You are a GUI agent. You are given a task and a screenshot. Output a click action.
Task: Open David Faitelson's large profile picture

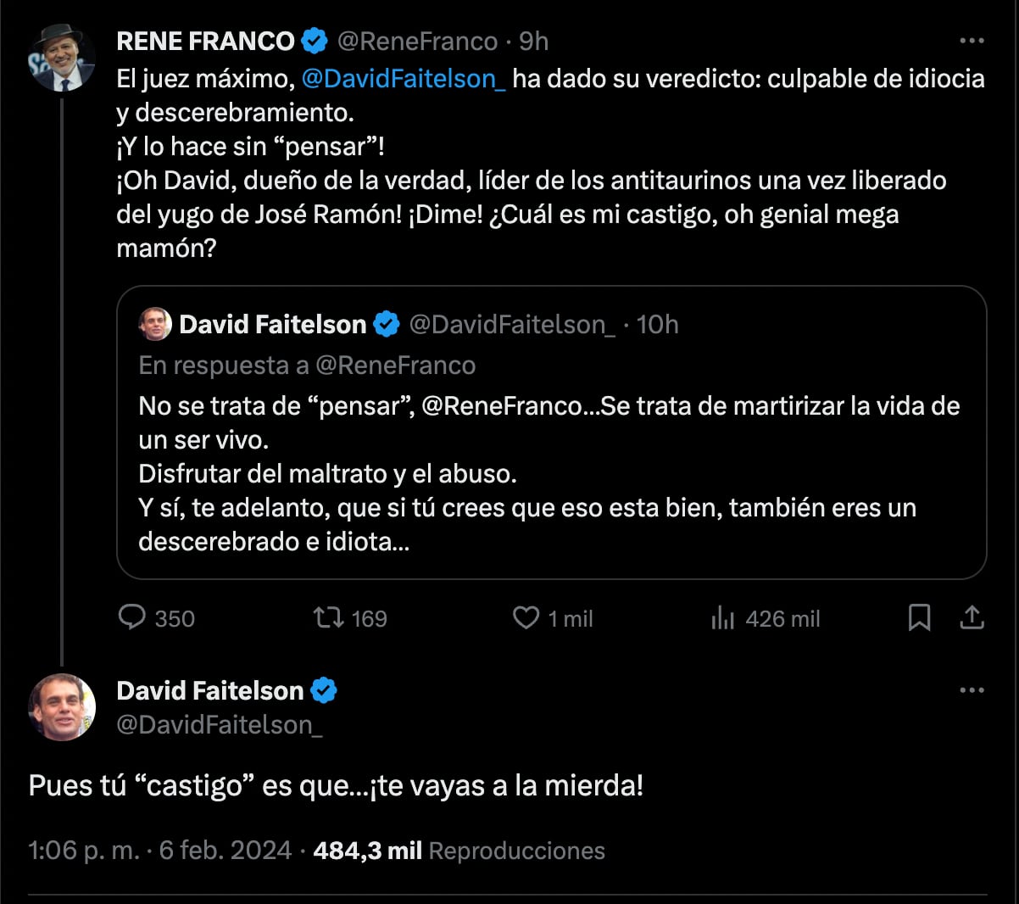62,706
